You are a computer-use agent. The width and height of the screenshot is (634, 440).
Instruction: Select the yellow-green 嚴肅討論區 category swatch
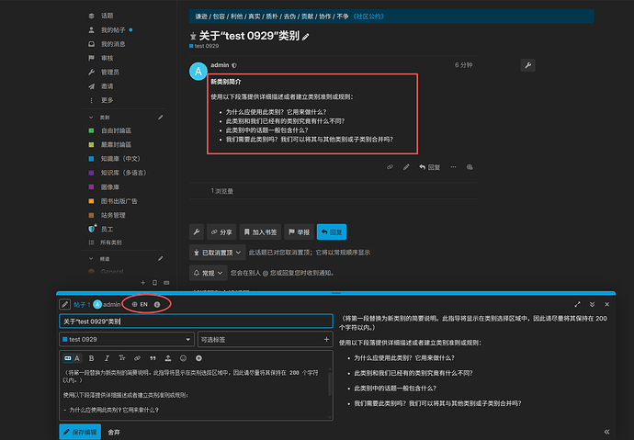(91, 144)
